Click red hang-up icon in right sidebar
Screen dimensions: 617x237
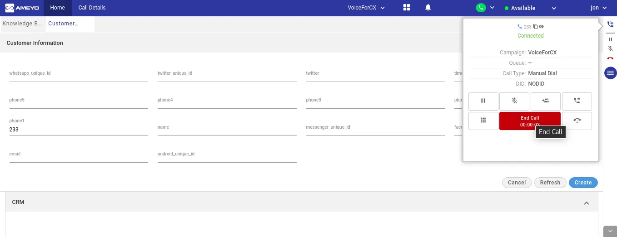coord(610,58)
